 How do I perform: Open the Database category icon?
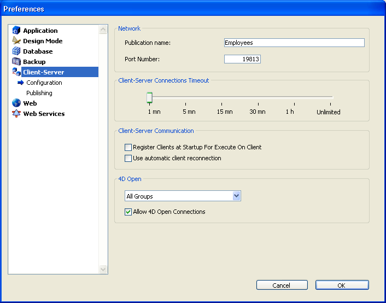tap(16, 51)
